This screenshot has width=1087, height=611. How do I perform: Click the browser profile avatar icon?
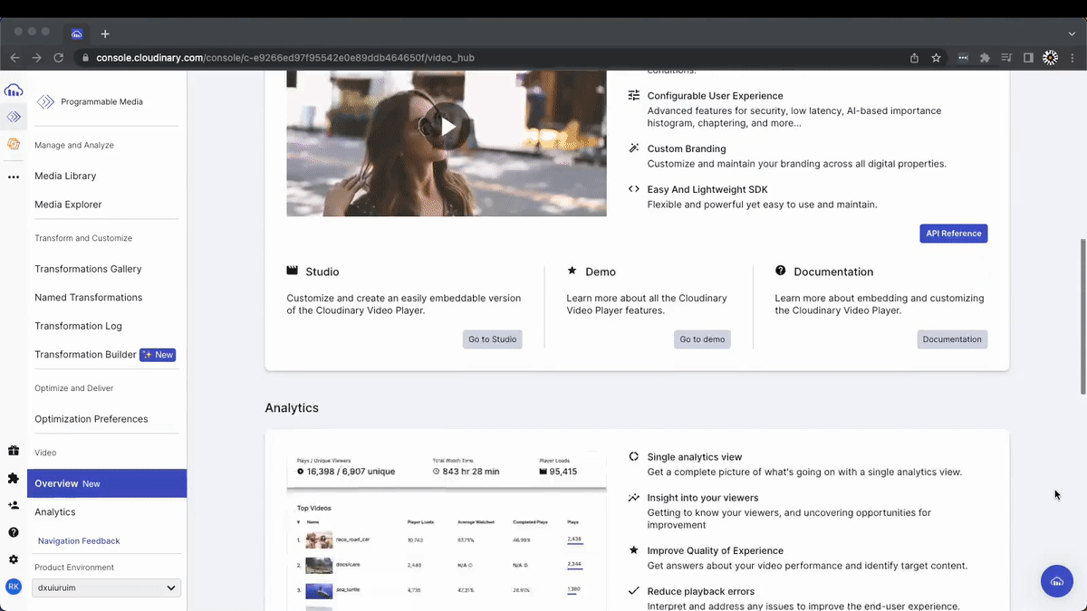tap(1050, 58)
